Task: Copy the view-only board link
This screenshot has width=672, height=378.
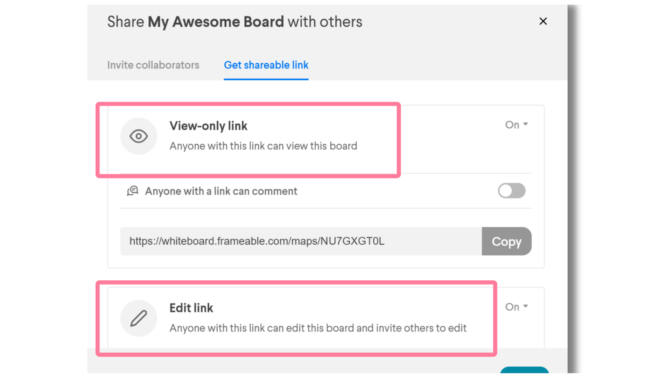Action: point(506,241)
